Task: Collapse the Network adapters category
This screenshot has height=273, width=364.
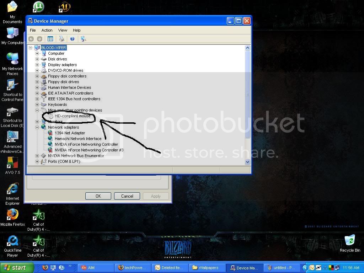Action: (37, 128)
